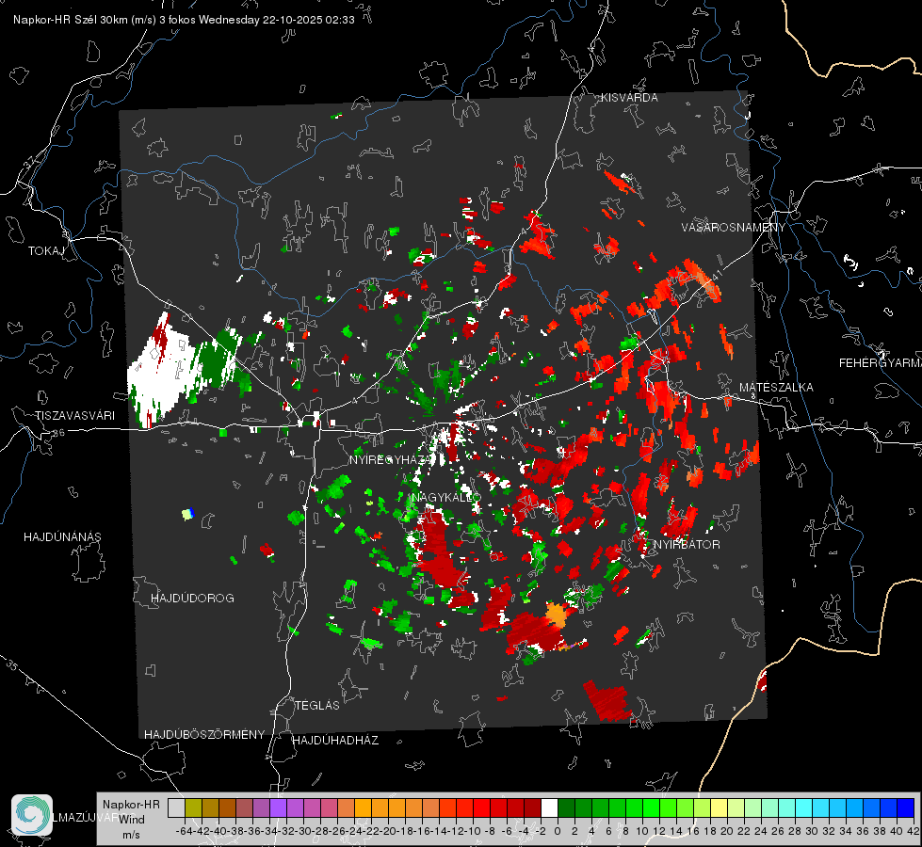Viewport: 922px width, 847px height.
Task: Choose the deep blue swatch between 40 and 42
Action: click(x=906, y=807)
